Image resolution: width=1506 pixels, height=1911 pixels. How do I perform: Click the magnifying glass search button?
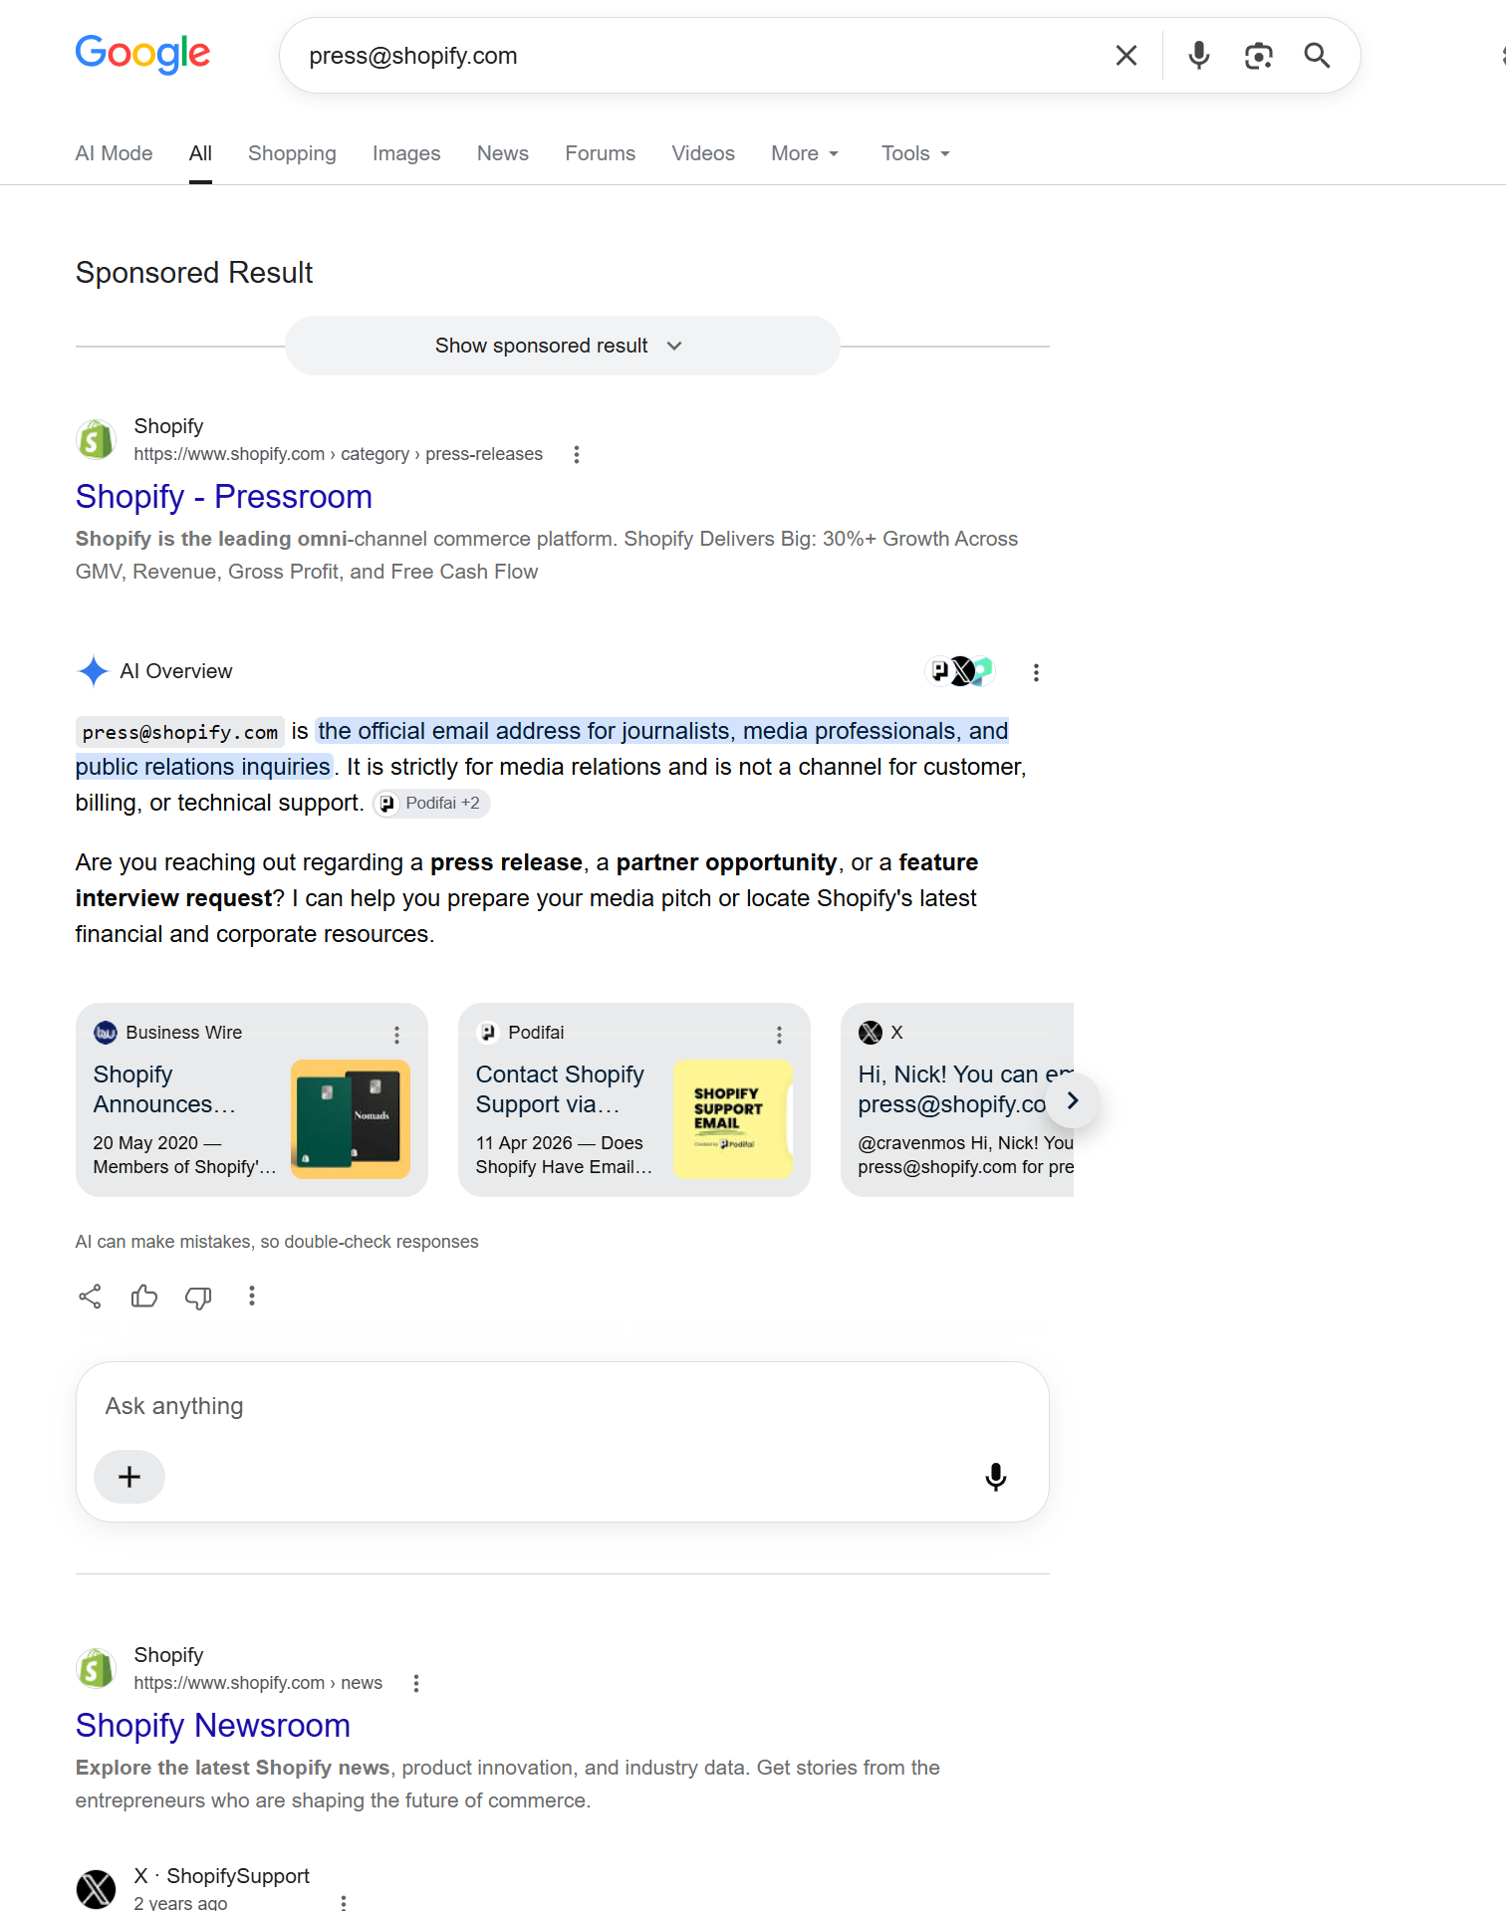click(x=1317, y=56)
